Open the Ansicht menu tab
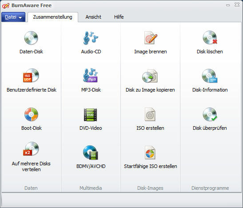 point(93,17)
